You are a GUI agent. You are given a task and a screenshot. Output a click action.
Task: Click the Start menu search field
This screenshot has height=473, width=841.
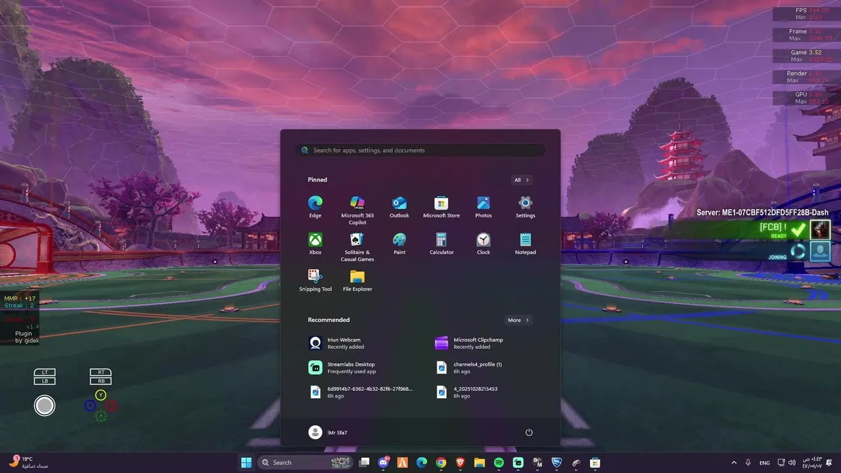coord(420,150)
